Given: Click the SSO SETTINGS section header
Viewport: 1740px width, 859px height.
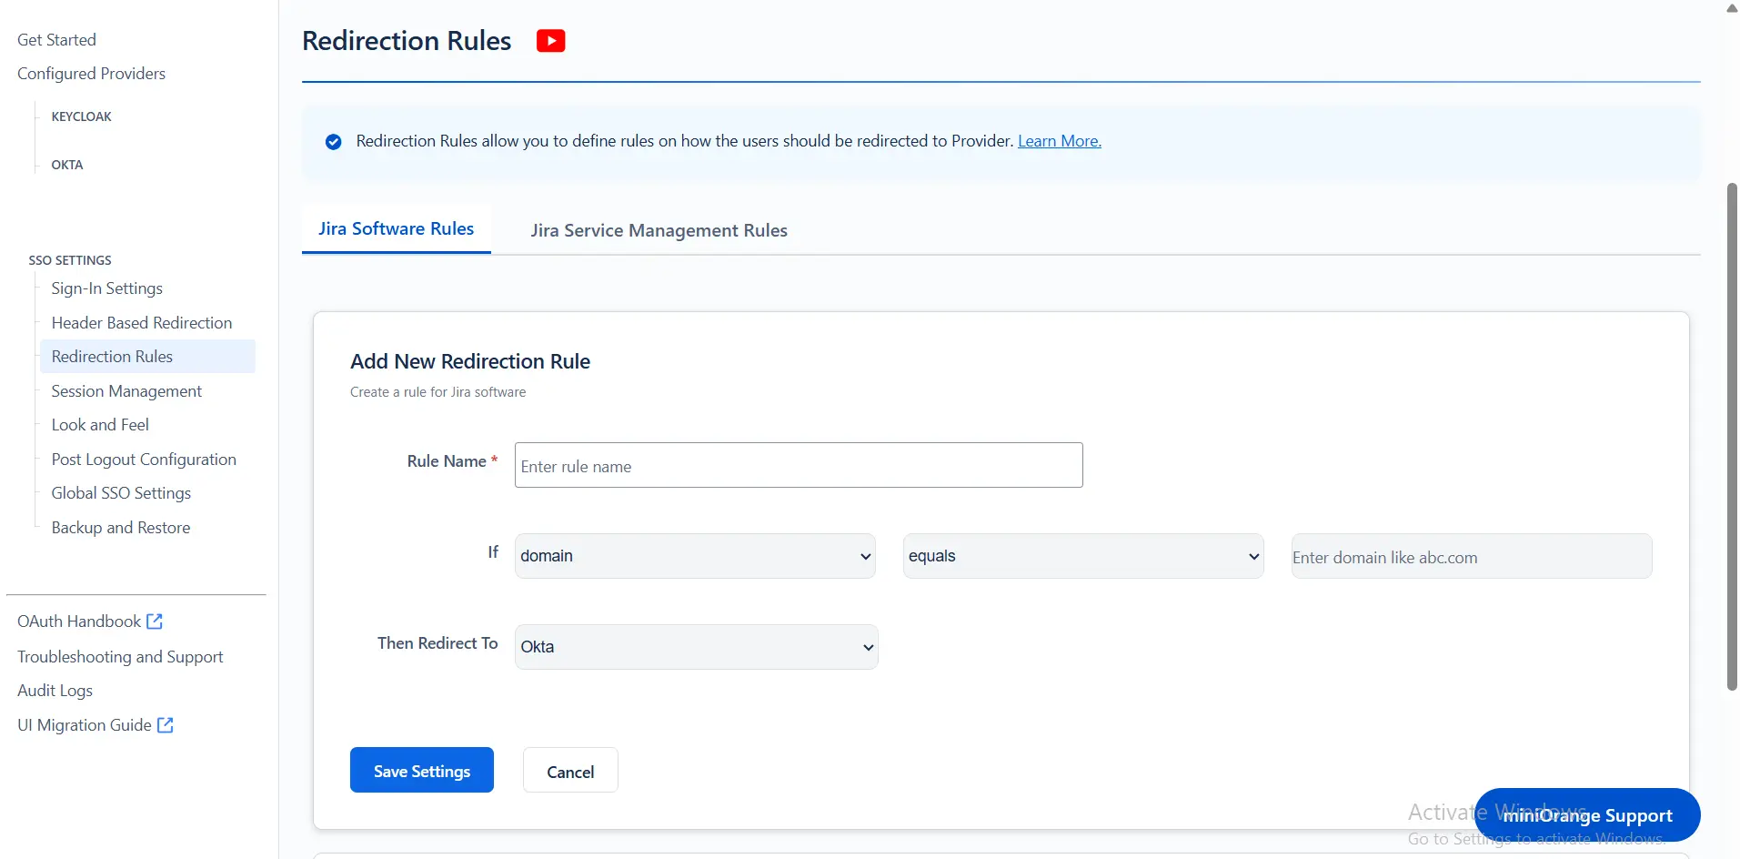Looking at the screenshot, I should (70, 260).
